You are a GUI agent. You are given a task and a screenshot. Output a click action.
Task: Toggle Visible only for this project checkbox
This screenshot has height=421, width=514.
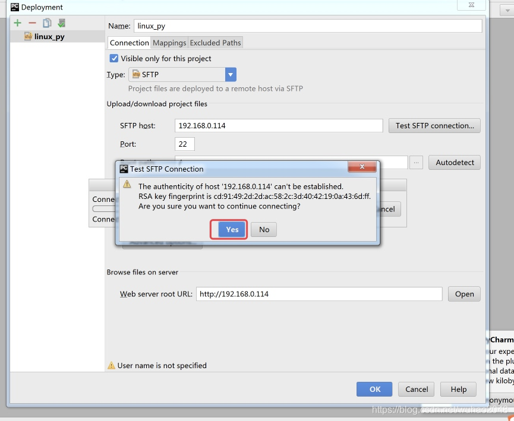tap(113, 59)
